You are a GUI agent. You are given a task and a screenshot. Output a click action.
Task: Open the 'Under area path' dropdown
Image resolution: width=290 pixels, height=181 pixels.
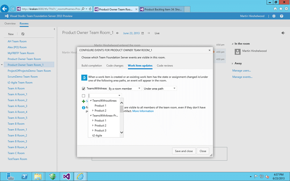(160, 89)
